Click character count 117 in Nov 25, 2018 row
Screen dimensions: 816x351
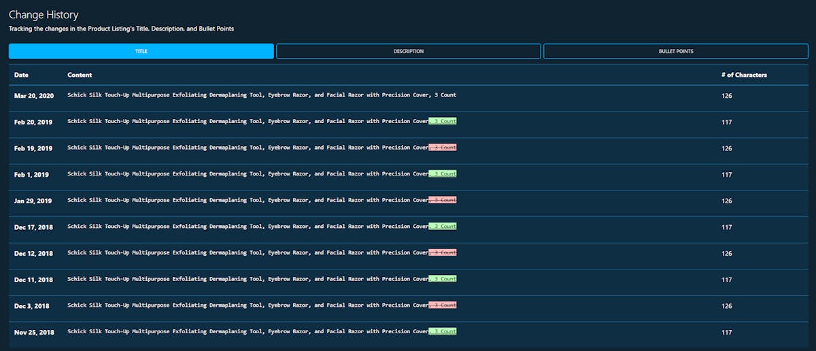[727, 333]
